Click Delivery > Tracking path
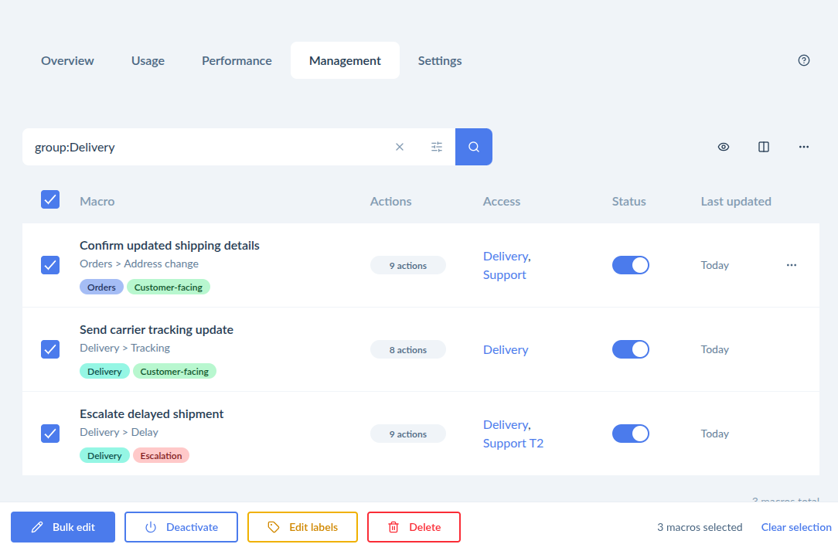The width and height of the screenshot is (838, 551). [x=125, y=348]
